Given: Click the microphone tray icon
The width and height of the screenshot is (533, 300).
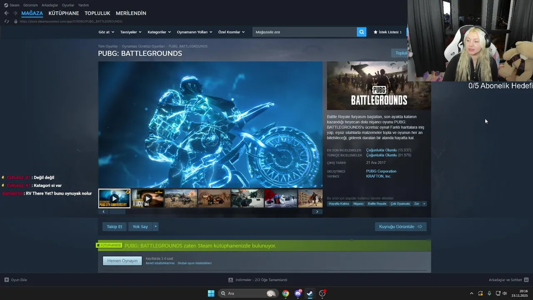Looking at the screenshot, I should click(489, 293).
